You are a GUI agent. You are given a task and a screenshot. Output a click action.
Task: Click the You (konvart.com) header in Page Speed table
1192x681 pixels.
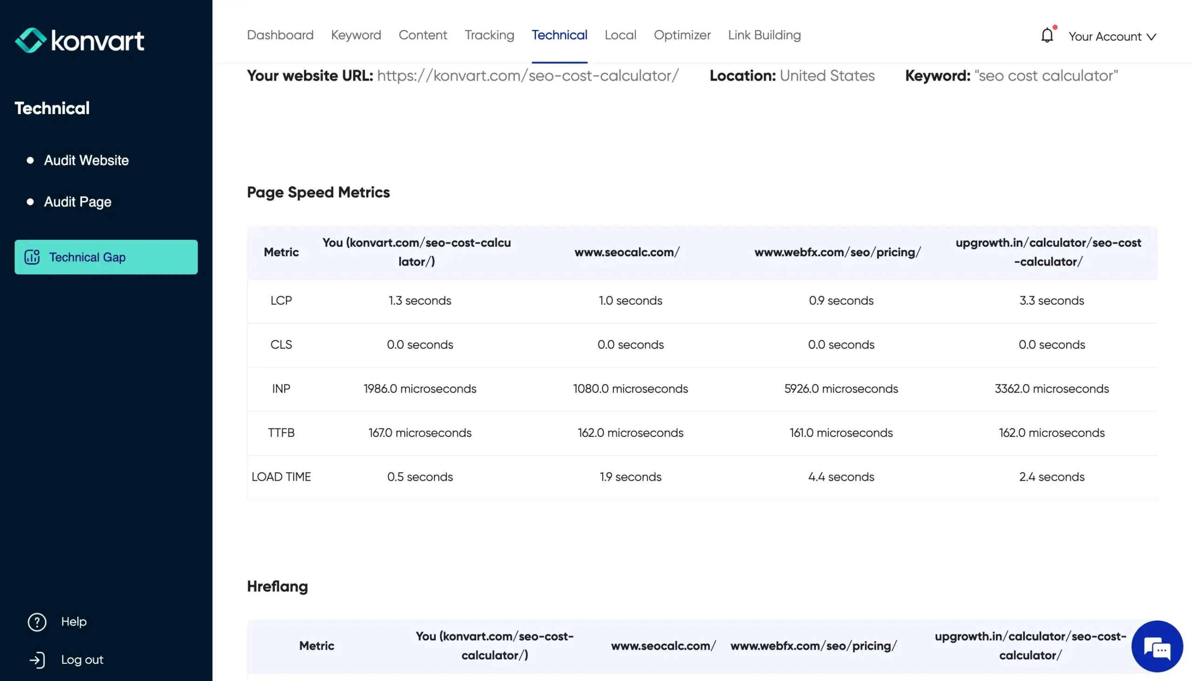pyautogui.click(x=416, y=252)
